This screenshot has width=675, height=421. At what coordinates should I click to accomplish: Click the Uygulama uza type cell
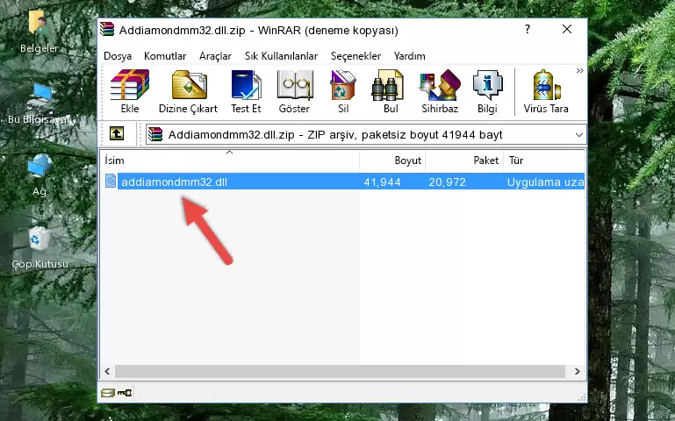tap(545, 182)
